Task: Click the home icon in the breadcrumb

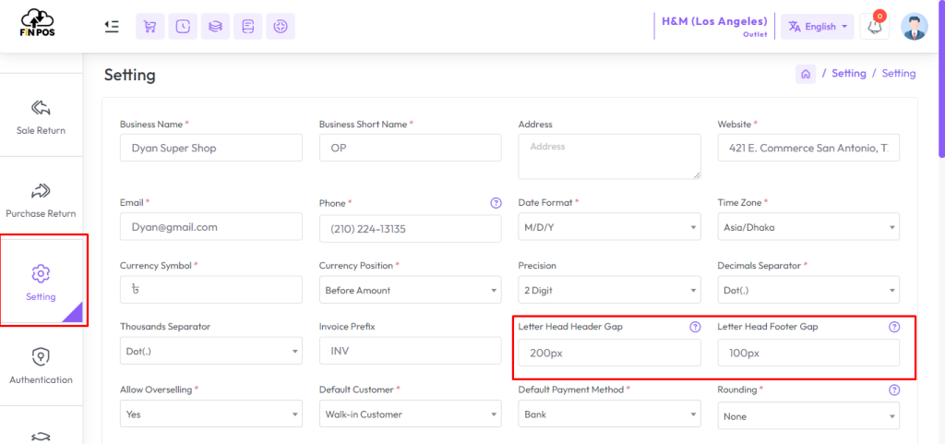Action: [x=806, y=74]
